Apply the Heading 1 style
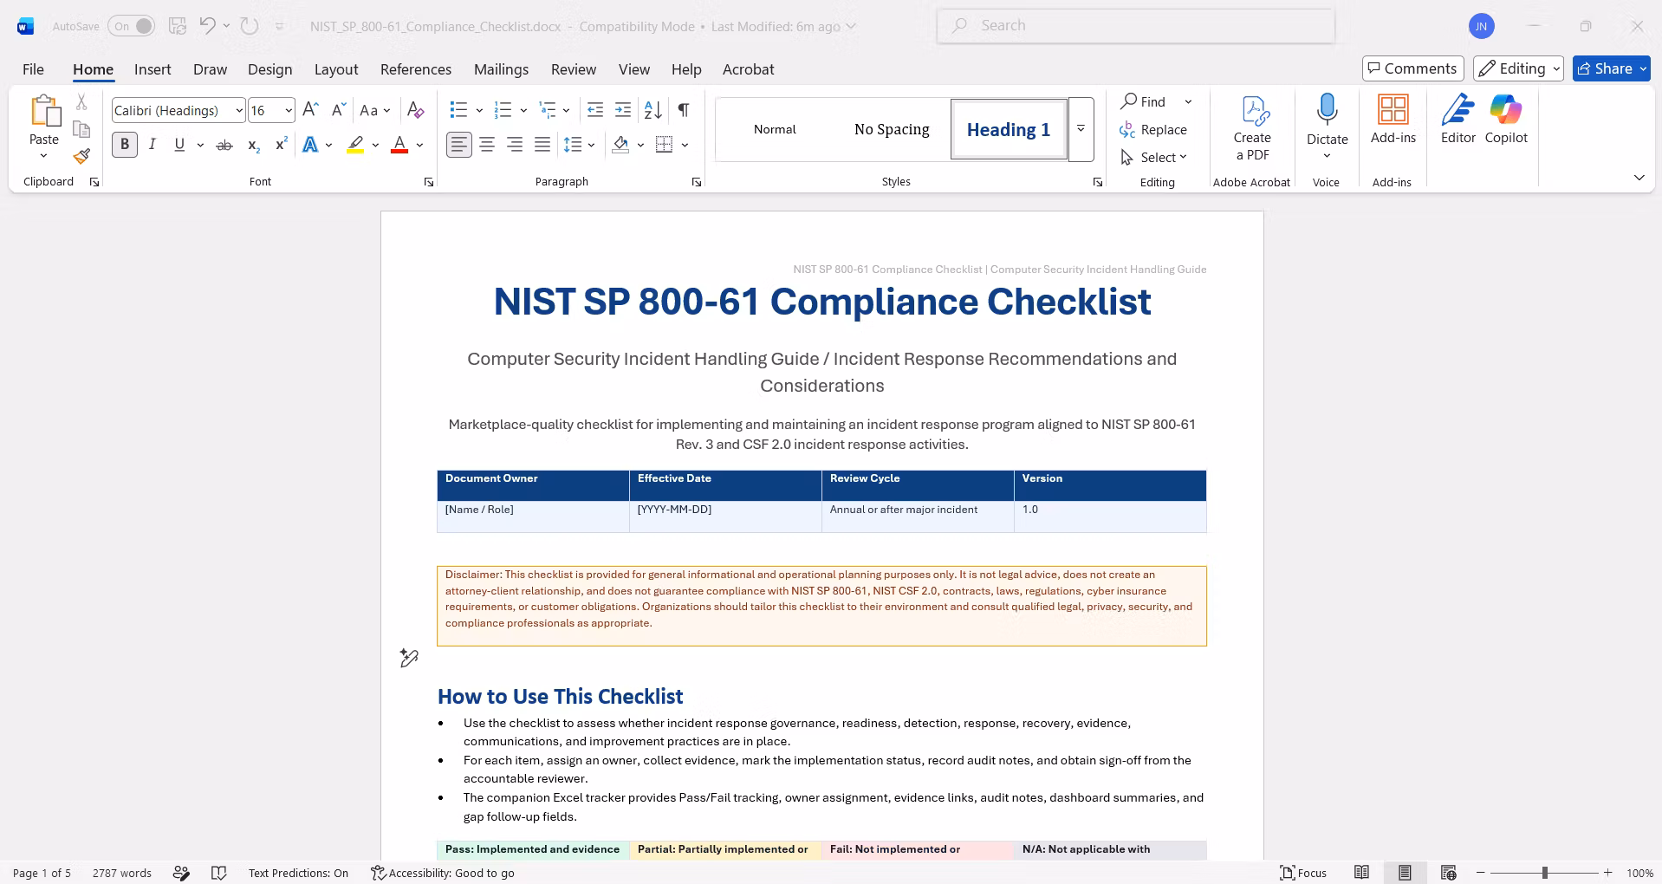Viewport: 1662px width, 884px height. point(1009,129)
